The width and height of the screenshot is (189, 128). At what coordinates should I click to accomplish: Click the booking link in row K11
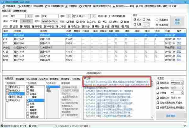click(179, 39)
